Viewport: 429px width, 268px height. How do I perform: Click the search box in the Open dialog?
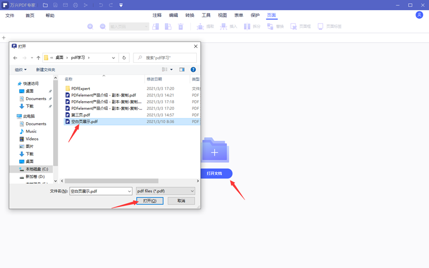[x=167, y=58]
